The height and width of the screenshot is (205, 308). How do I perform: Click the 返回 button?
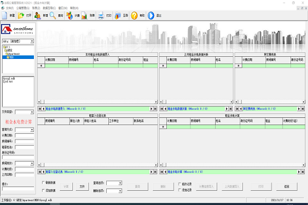point(287,186)
